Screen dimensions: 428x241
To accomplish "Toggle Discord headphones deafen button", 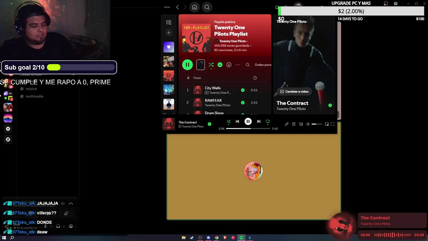I will [x=58, y=226].
